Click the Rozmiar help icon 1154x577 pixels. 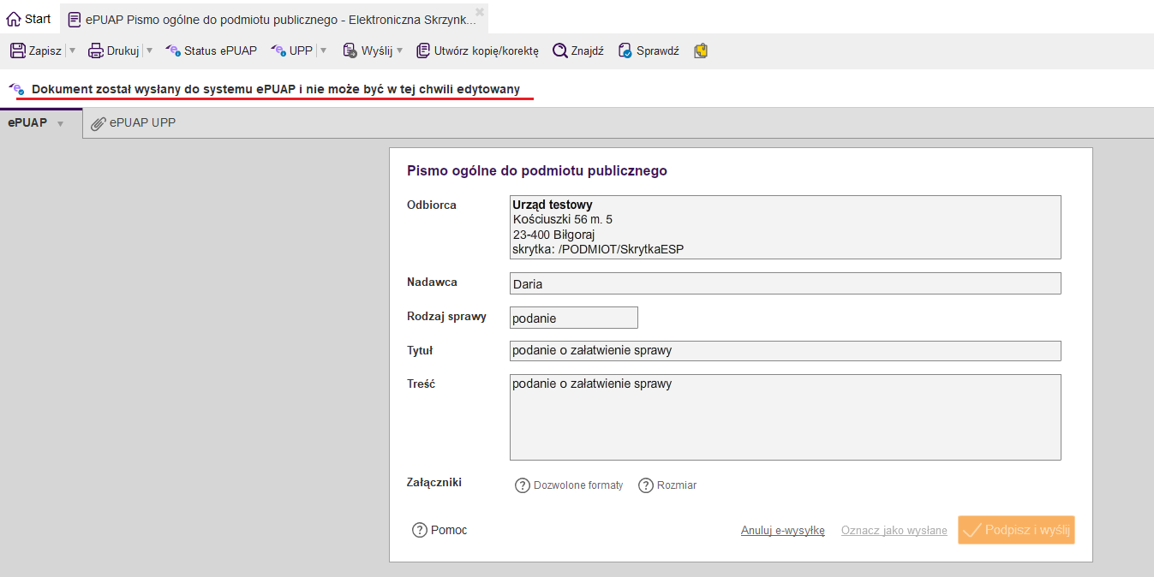click(645, 485)
